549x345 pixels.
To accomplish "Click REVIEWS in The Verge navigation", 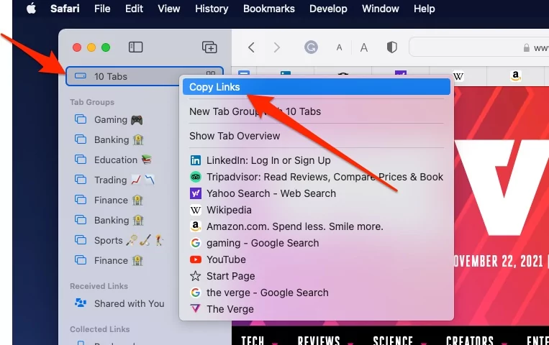I will (319, 341).
